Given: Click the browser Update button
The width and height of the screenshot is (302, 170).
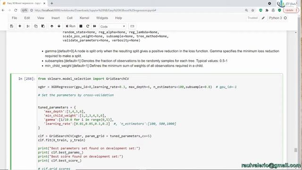Looking at the screenshot, I should point(291,10).
